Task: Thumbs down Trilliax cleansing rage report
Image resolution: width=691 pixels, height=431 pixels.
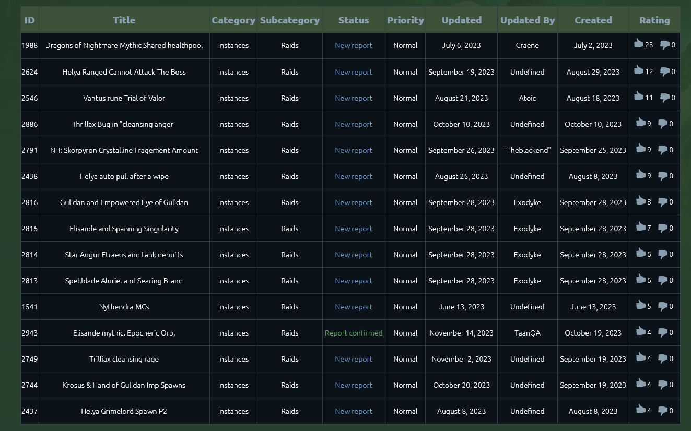Action: 662,358
